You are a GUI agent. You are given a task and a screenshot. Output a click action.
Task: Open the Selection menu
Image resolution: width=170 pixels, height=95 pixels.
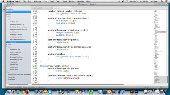pos(37,1)
